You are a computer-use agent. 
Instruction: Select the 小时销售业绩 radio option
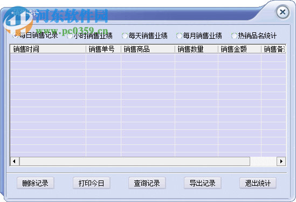[x=90, y=36]
